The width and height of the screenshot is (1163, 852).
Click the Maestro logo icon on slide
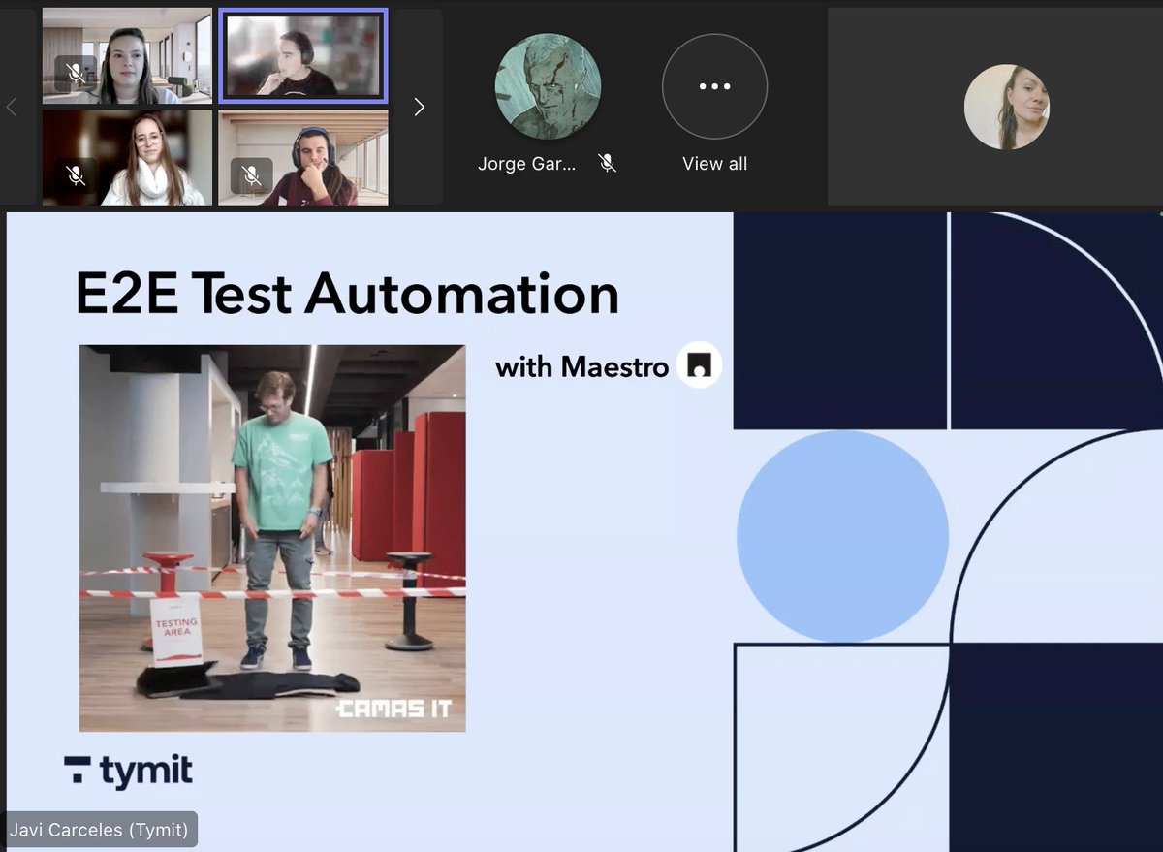pos(699,364)
